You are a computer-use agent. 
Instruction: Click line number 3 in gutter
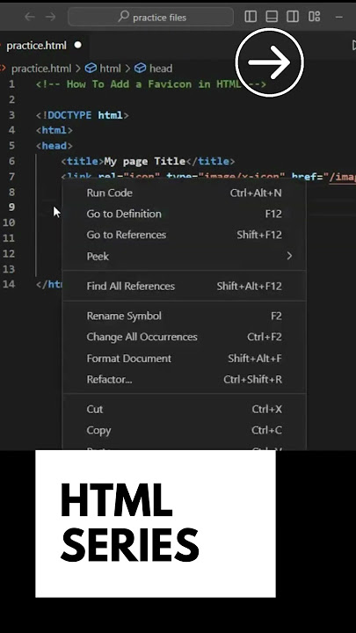(11, 115)
